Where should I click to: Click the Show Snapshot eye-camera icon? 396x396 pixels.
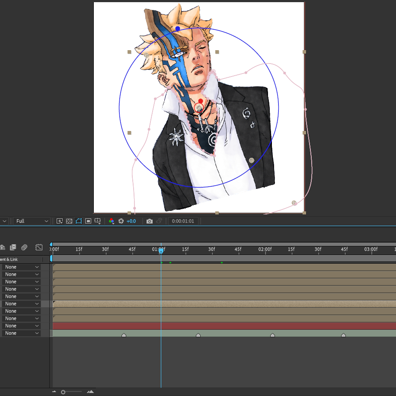tap(159, 221)
